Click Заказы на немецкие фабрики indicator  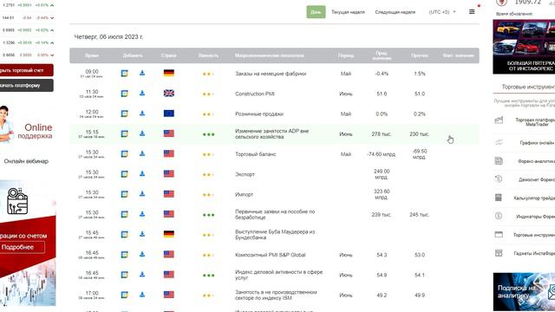click(x=271, y=74)
